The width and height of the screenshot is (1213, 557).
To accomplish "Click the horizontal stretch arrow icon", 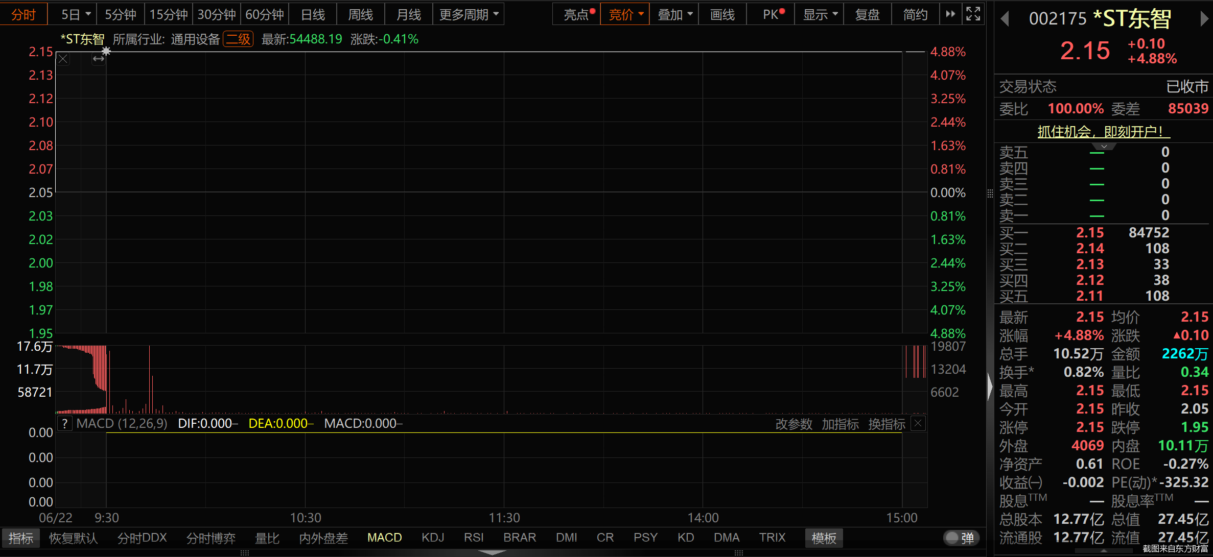I will pyautogui.click(x=99, y=59).
